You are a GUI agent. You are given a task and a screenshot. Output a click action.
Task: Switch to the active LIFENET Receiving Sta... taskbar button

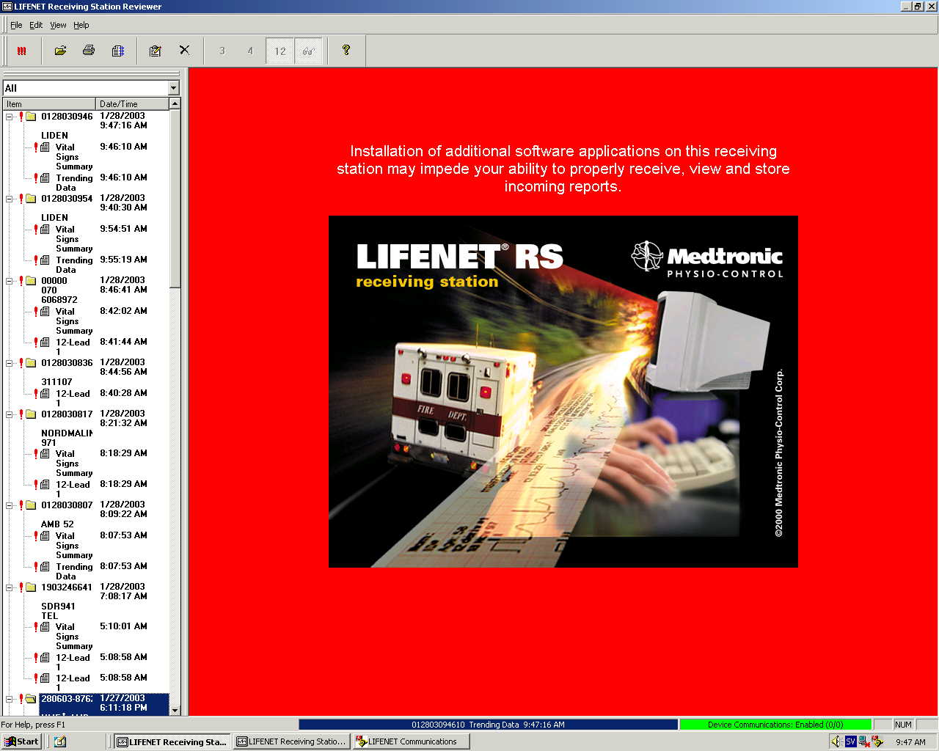(172, 741)
